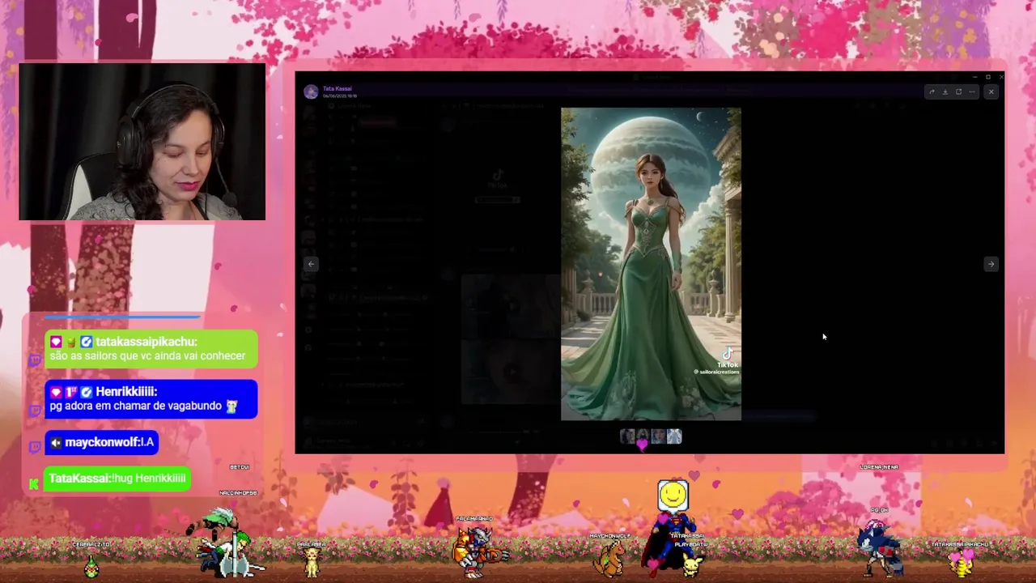The width and height of the screenshot is (1036, 583).
Task: Open Tata Kassai's avatar in viewer header
Action: [311, 91]
